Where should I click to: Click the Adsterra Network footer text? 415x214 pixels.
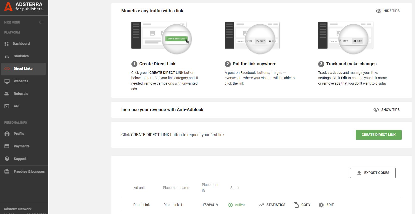18,209
